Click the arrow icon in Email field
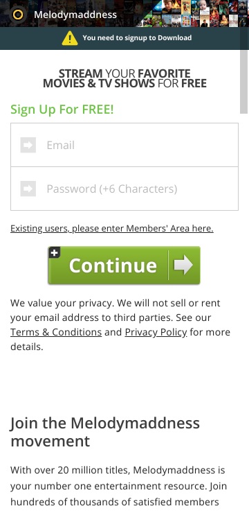Viewport: 249px width, 513px height. (28, 145)
